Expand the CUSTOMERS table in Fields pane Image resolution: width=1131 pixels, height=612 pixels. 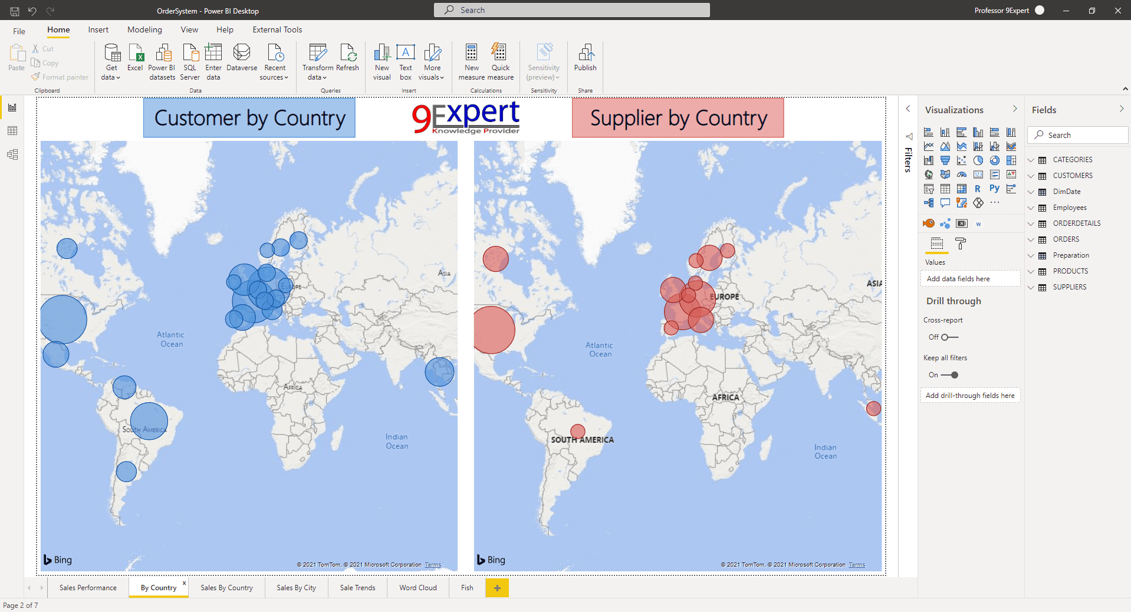tap(1031, 175)
